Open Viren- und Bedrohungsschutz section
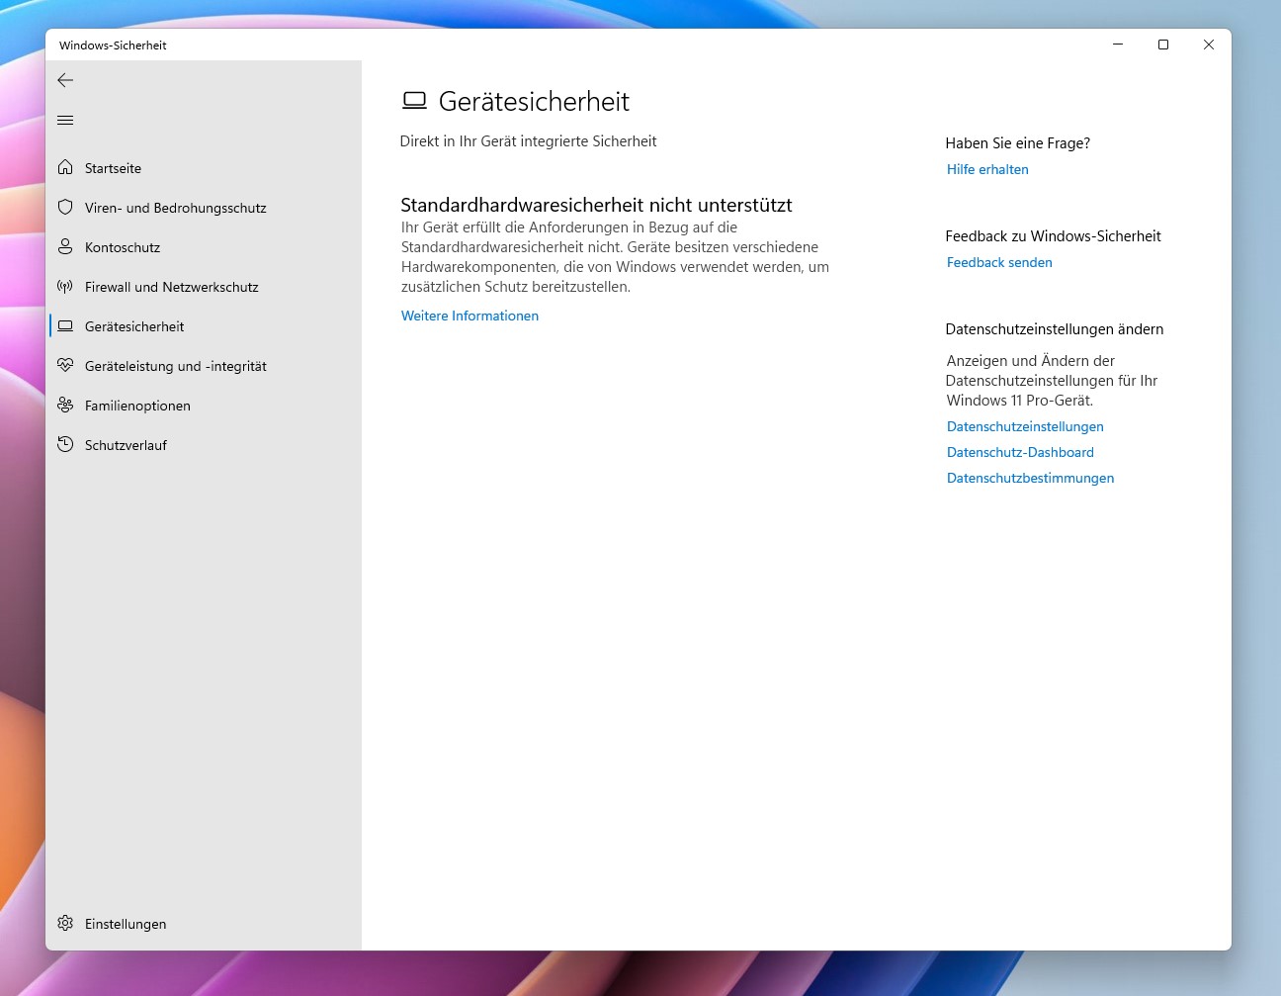Screen dimensions: 1281x996 point(204,208)
